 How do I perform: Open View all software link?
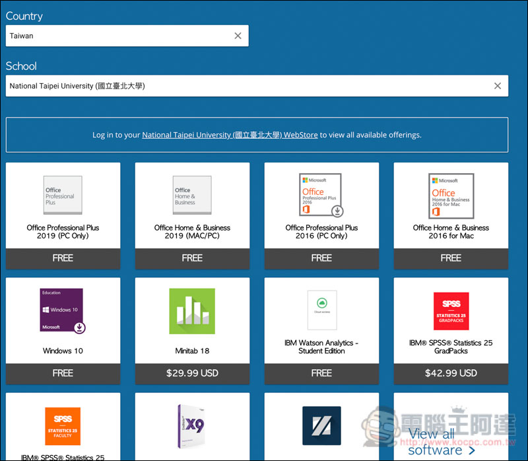[442, 442]
